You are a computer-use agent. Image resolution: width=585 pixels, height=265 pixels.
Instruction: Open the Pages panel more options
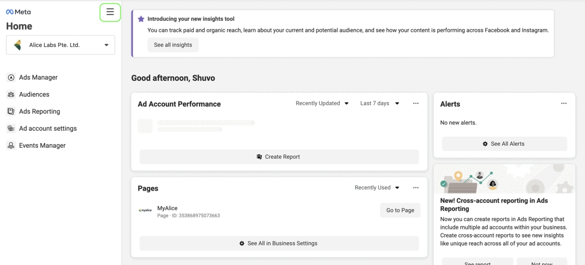coord(416,188)
